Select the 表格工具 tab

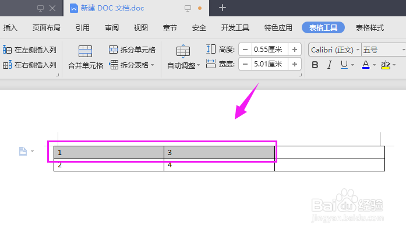(x=323, y=27)
